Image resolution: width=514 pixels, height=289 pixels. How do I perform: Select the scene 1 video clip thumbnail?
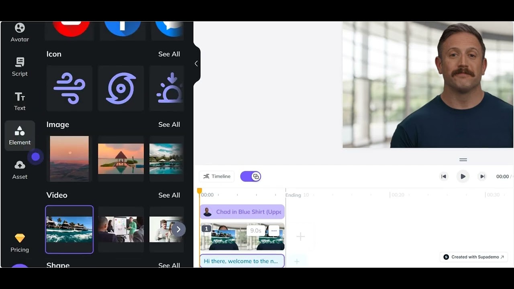(x=242, y=237)
